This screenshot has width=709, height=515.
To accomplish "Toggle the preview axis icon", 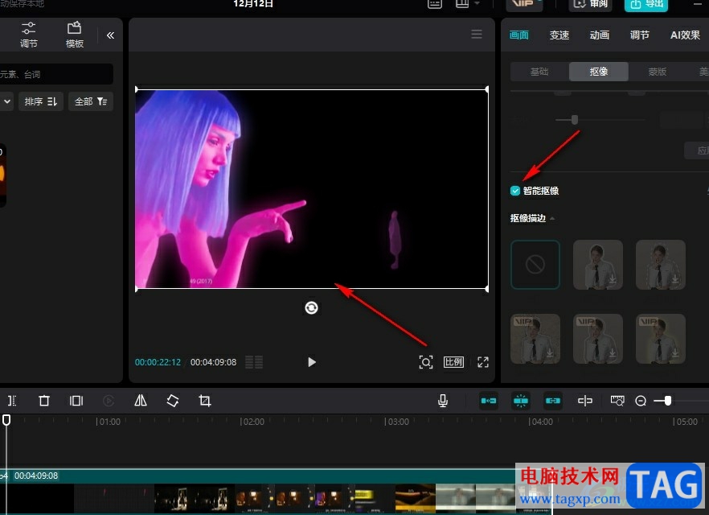I will [x=584, y=401].
